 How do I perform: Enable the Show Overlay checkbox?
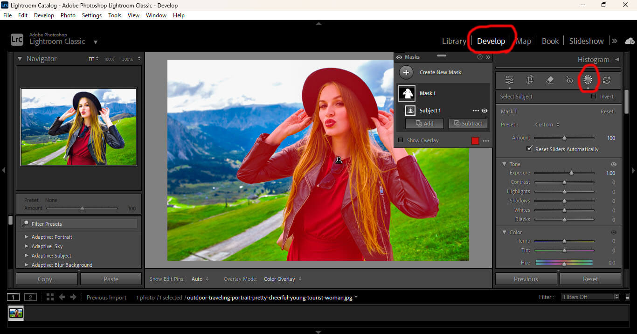click(401, 140)
